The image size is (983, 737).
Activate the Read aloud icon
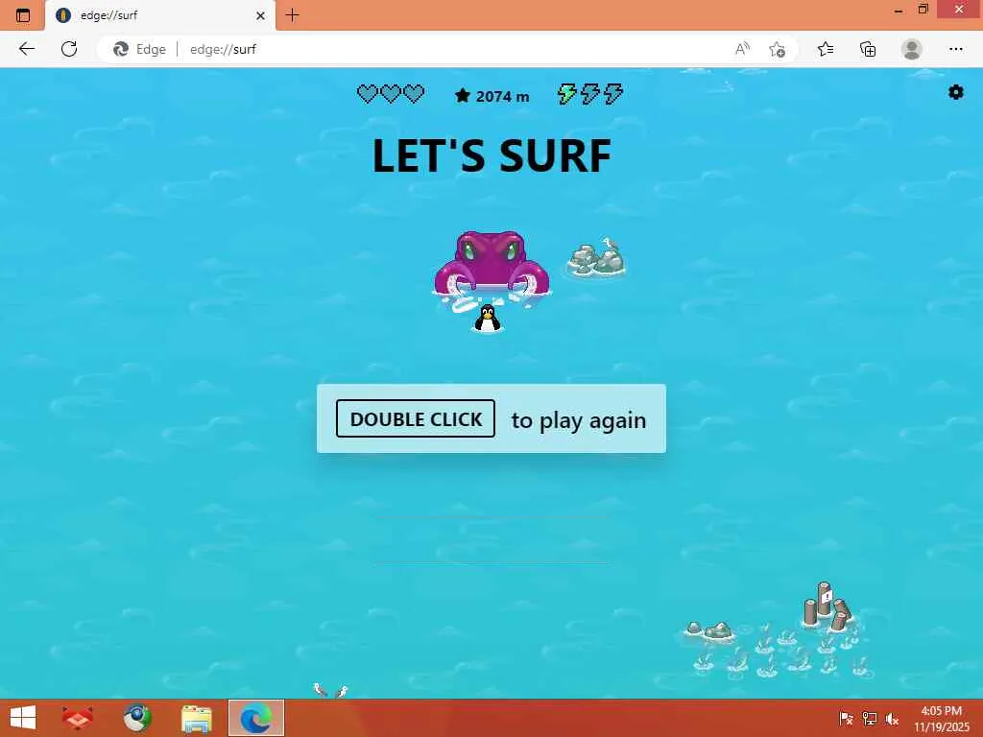click(742, 49)
